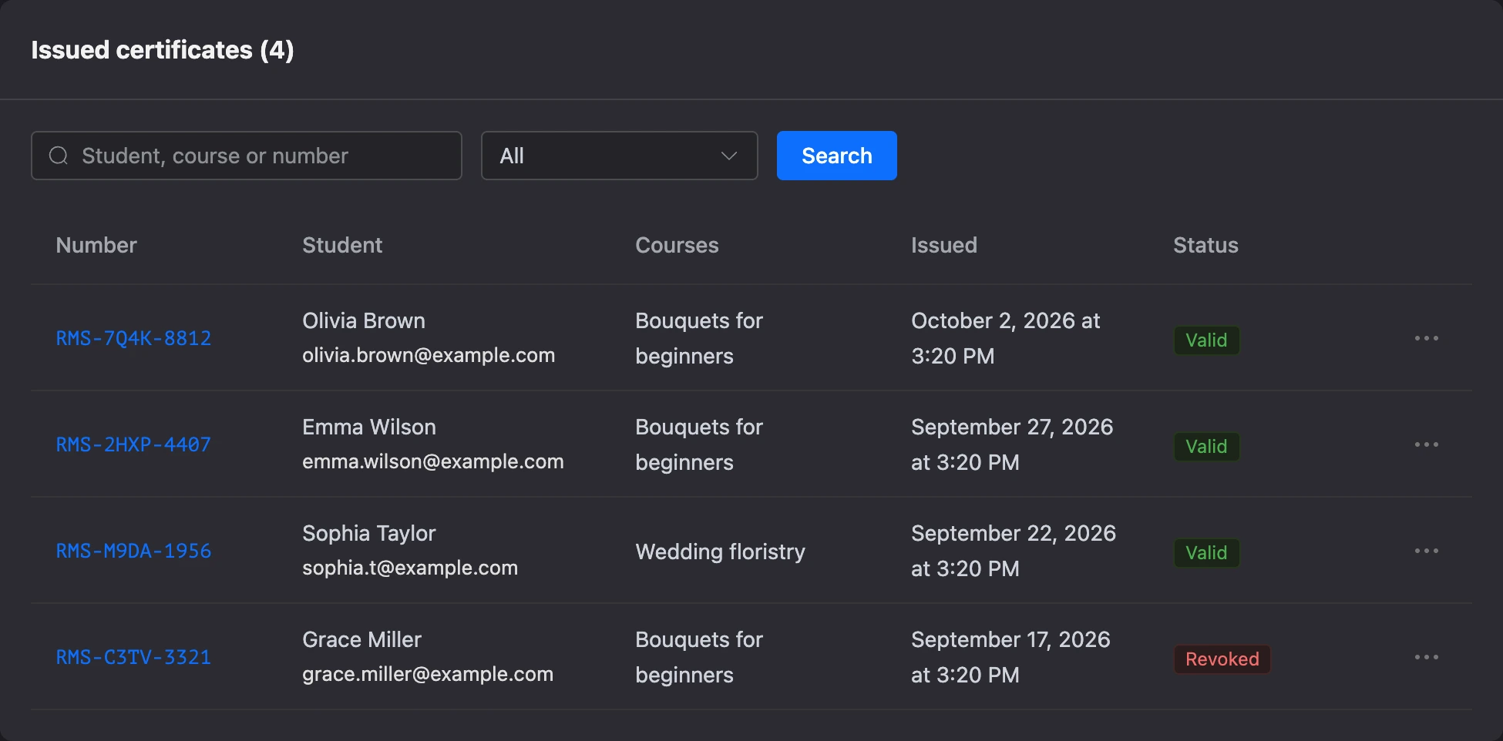Click the name Emma Wilson
Image resolution: width=1503 pixels, height=741 pixels.
[x=369, y=427]
